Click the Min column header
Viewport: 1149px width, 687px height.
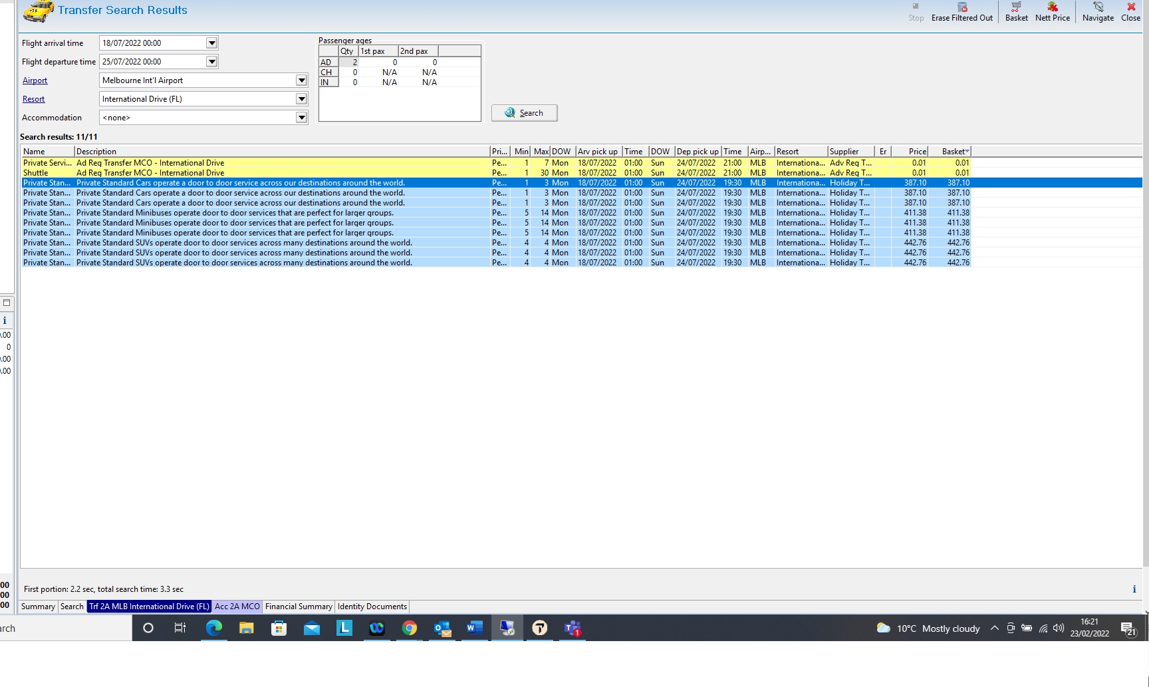tap(521, 152)
